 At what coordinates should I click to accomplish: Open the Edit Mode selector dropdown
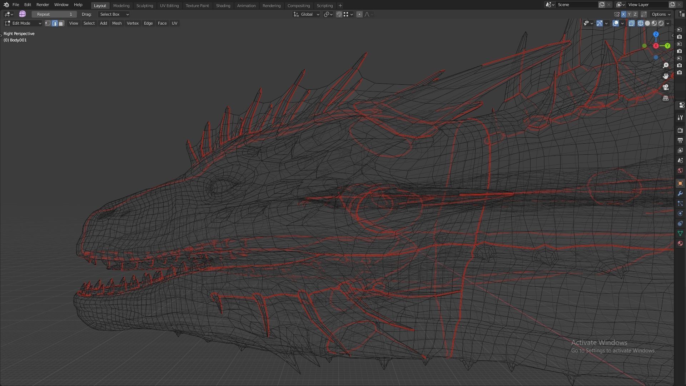point(23,23)
